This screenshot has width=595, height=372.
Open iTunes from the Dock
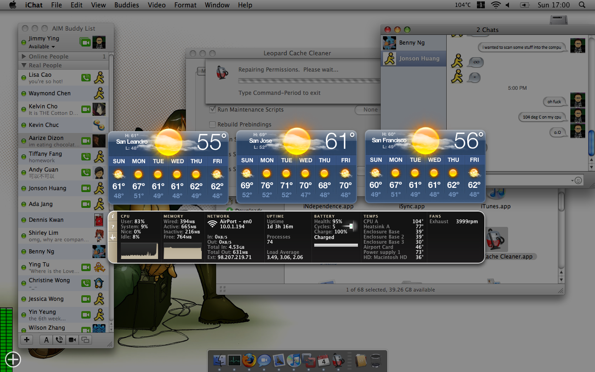[x=294, y=360]
